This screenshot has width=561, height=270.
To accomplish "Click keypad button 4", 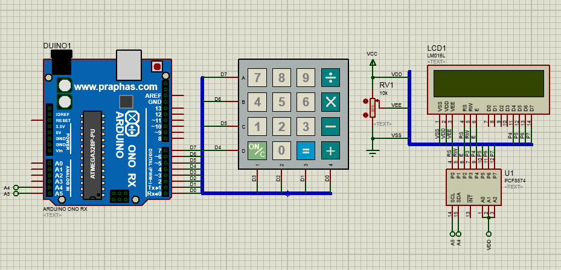I will 257,102.
